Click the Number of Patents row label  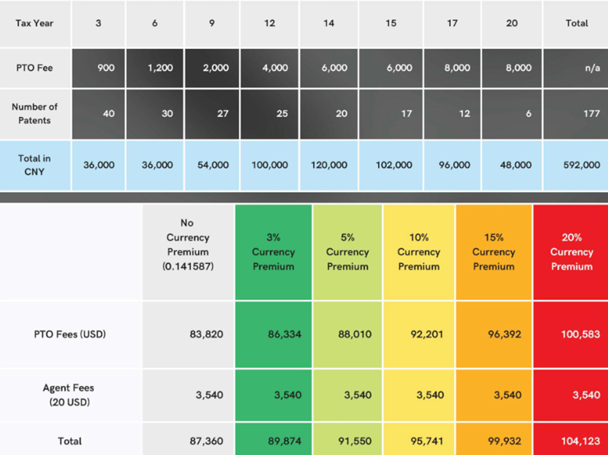point(34,113)
